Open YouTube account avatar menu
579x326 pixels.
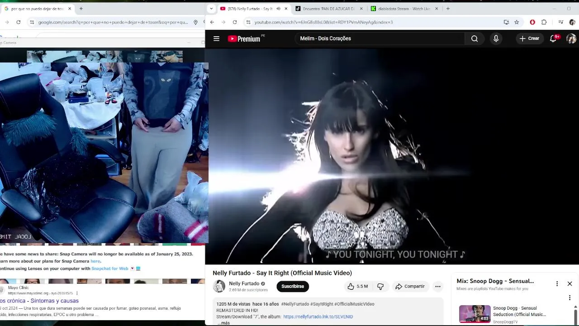[x=571, y=38]
